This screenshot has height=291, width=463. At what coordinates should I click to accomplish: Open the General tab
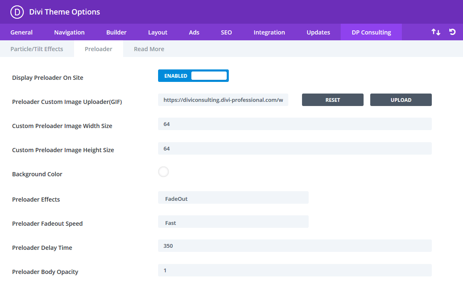22,32
